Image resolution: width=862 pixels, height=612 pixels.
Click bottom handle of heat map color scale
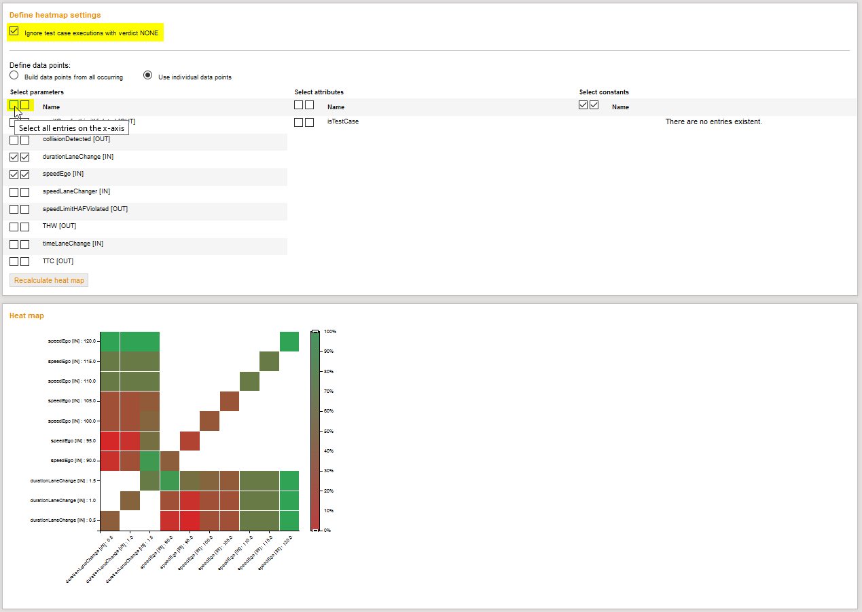(315, 530)
